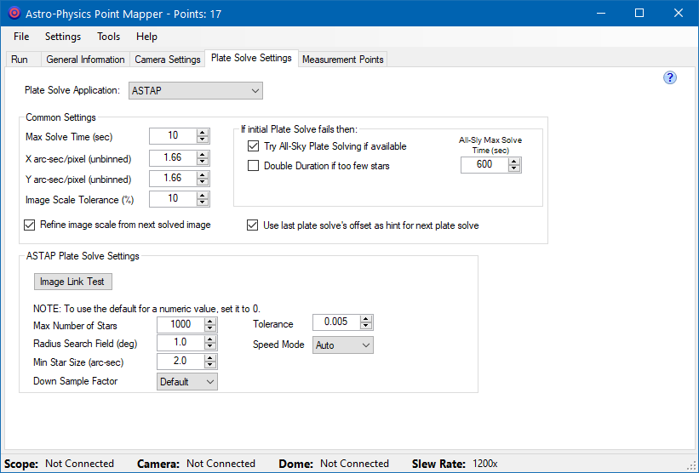The height and width of the screenshot is (473, 699).
Task: Click the Tolerance input field
Action: (336, 322)
